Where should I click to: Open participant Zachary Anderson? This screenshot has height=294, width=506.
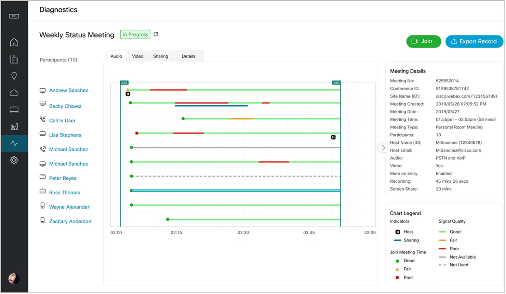[x=70, y=221]
